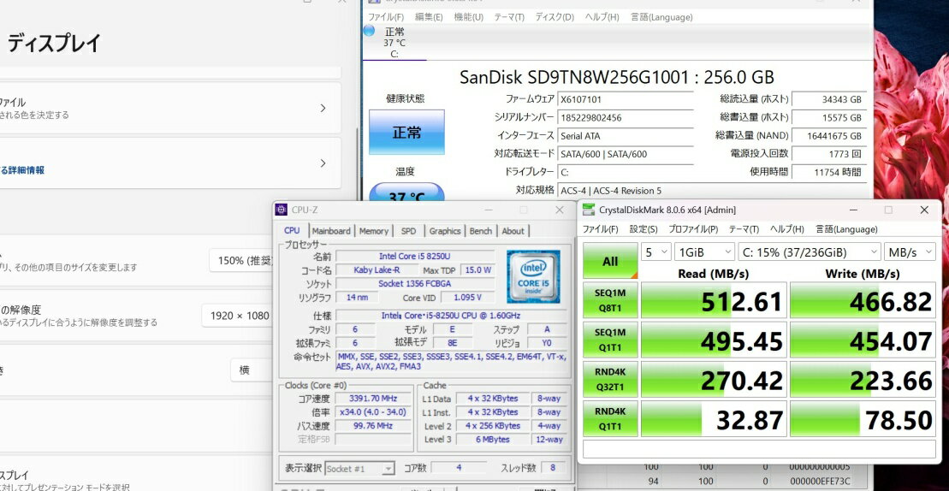Switch to the Mainboard tab in CPU-Z
The height and width of the screenshot is (491, 949).
coord(330,231)
